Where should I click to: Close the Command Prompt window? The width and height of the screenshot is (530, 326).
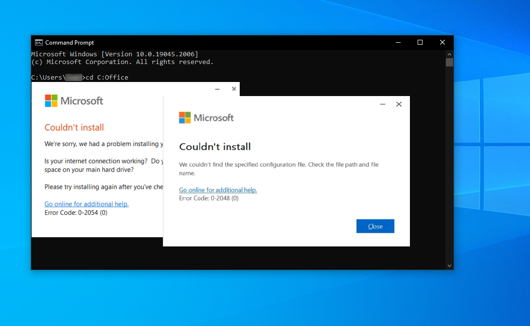(442, 42)
